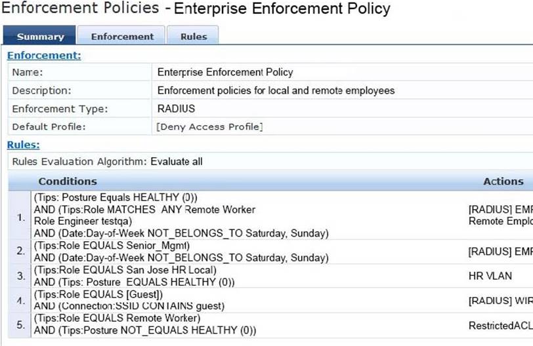Click the Enforcement section link
This screenshot has height=346, width=533.
[43, 55]
